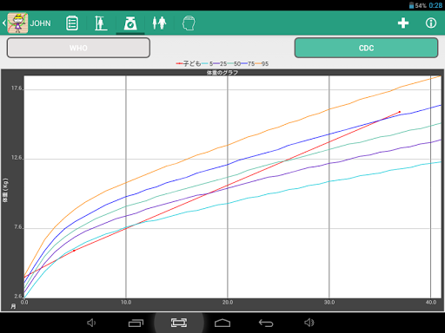
Task: Switch to the height chart icon
Action: coord(101,23)
